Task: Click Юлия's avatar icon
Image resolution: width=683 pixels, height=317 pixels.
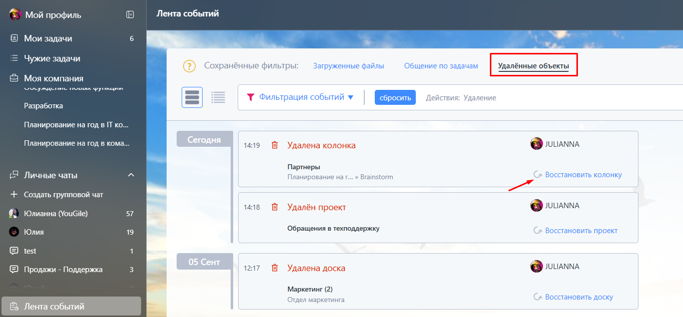Action: pos(14,232)
